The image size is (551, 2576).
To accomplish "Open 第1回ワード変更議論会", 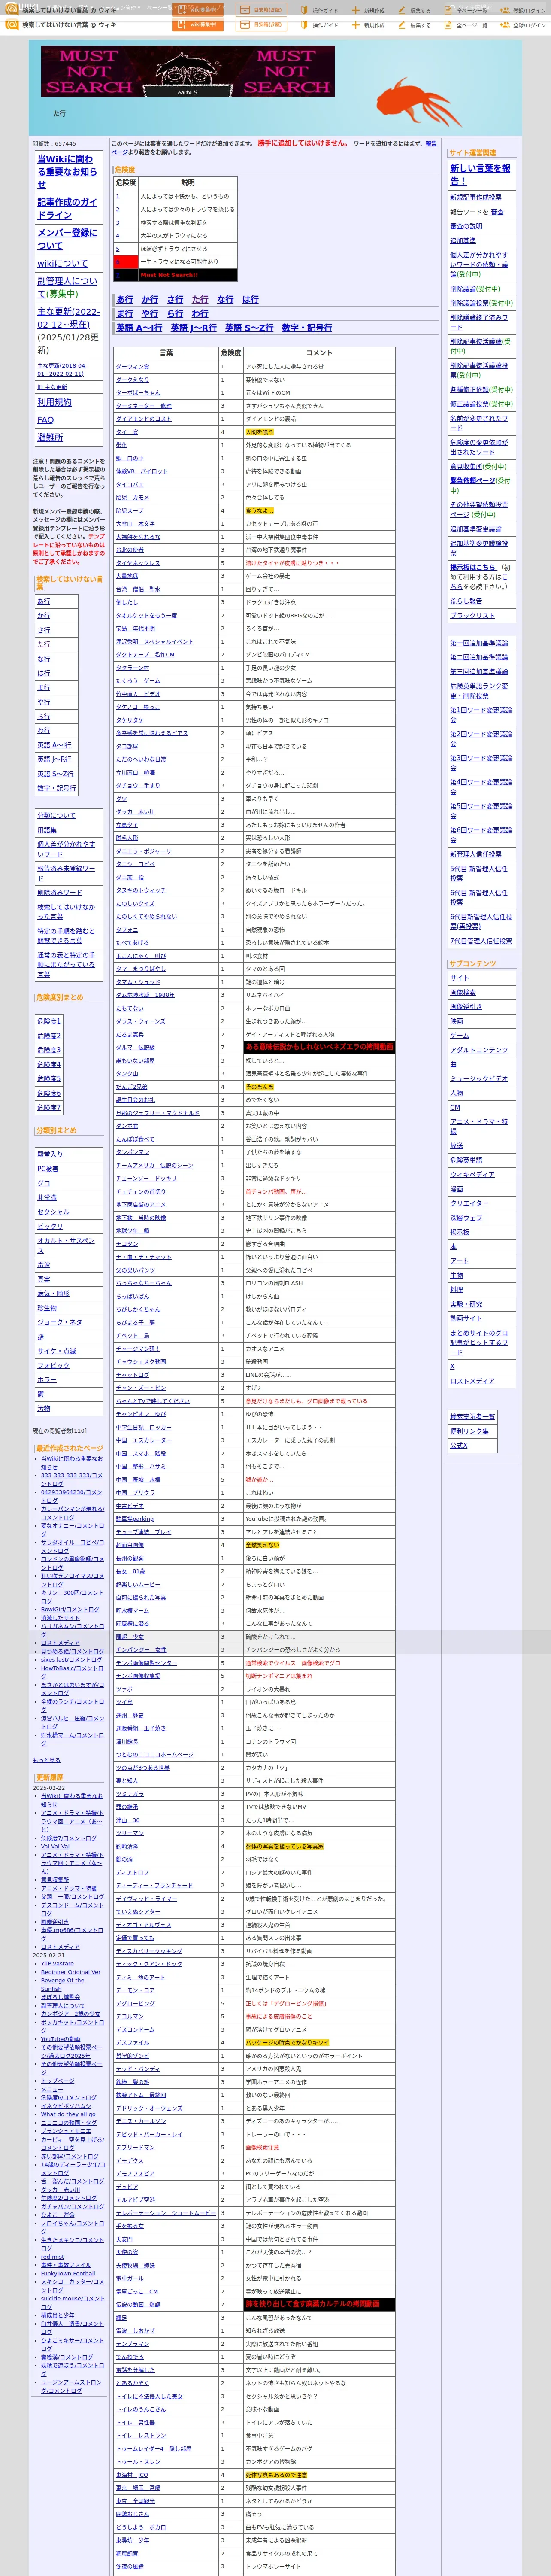I will pos(481,714).
